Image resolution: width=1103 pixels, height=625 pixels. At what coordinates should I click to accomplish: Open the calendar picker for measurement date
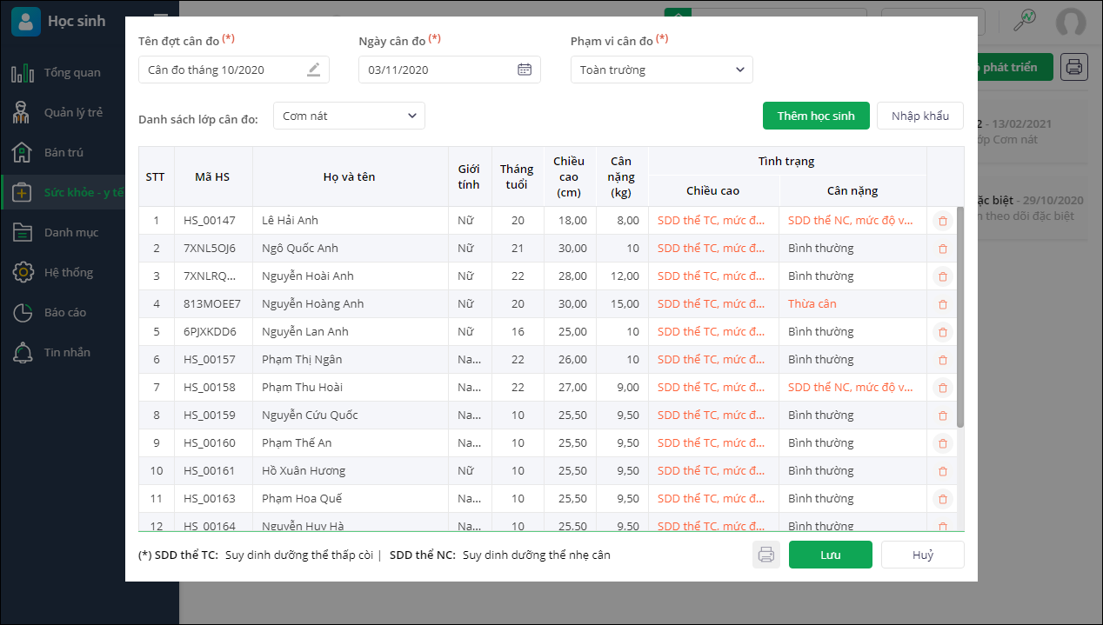pos(525,70)
